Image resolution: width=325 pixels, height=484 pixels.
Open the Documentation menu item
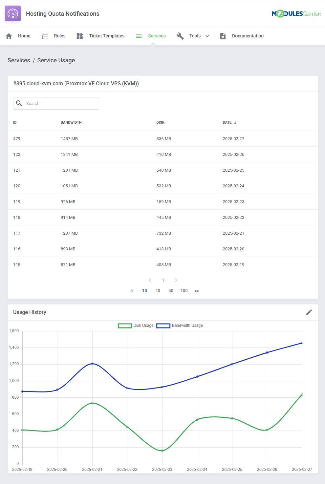pyautogui.click(x=248, y=36)
